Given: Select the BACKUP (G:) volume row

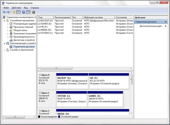Looking at the screenshot, I should pos(85,21).
